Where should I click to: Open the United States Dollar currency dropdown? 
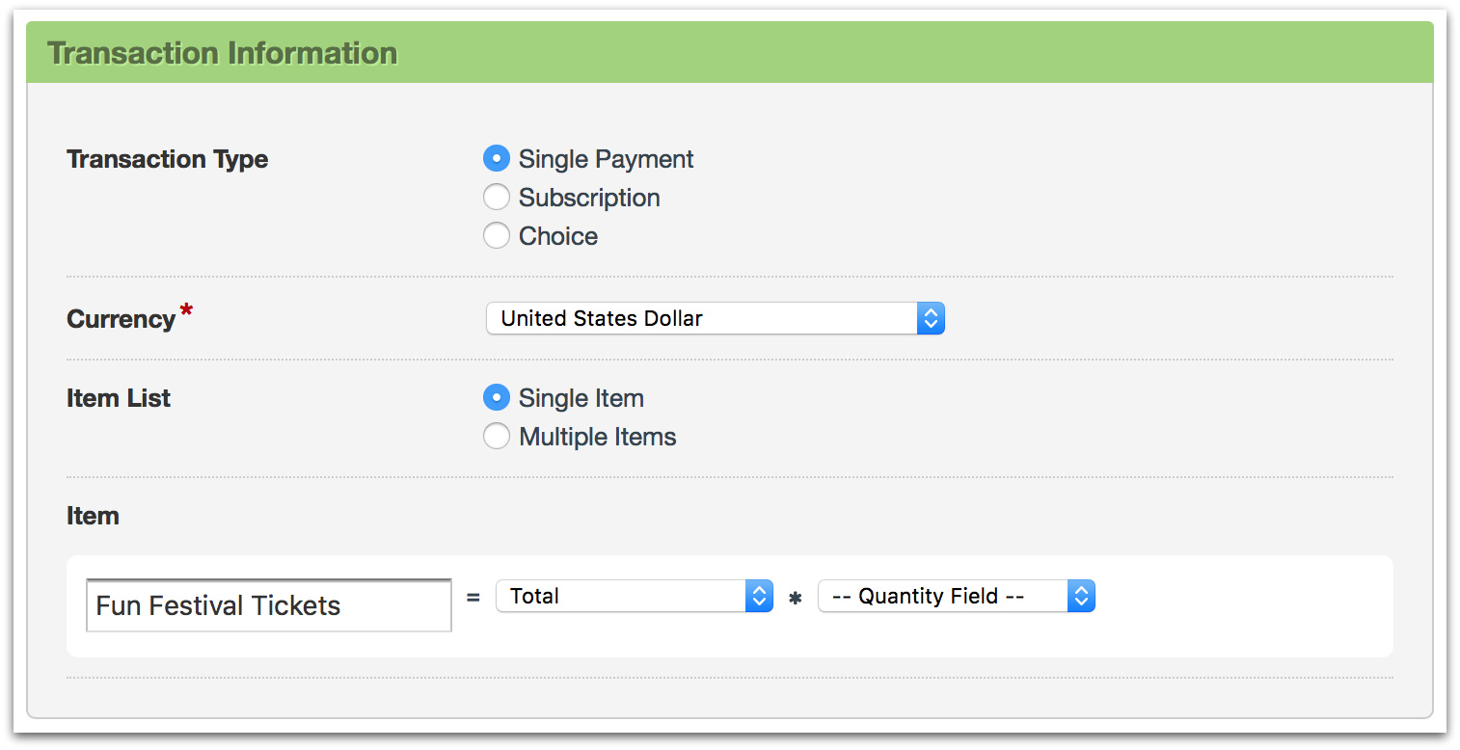point(702,318)
